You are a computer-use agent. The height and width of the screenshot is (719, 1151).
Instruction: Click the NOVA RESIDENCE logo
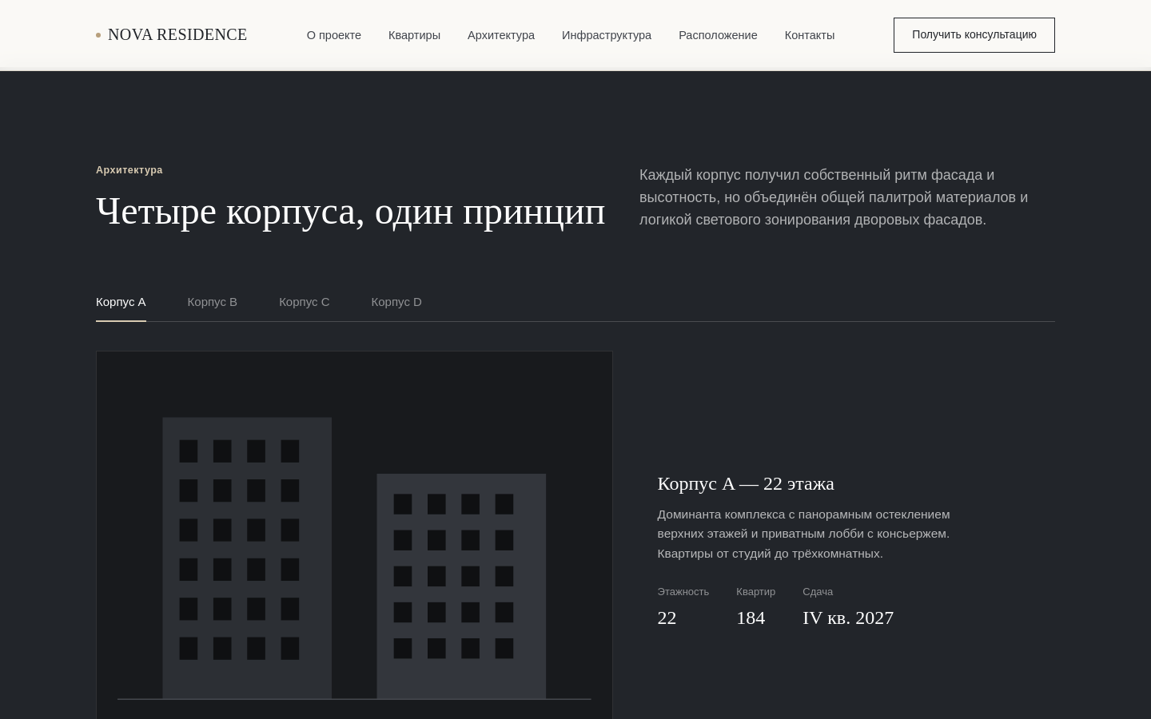coord(171,34)
